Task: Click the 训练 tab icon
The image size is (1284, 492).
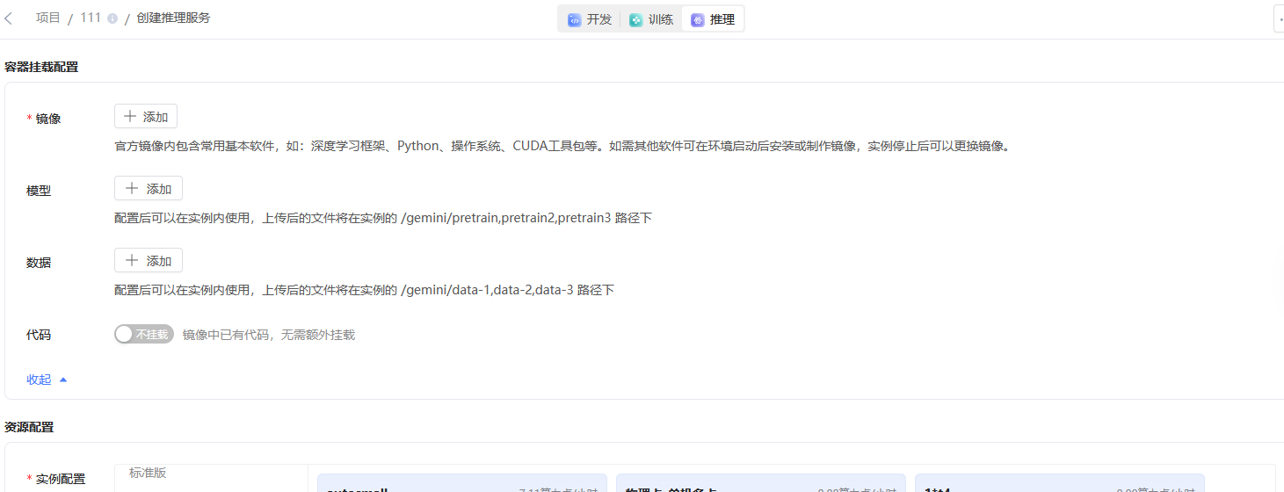Action: click(x=635, y=19)
